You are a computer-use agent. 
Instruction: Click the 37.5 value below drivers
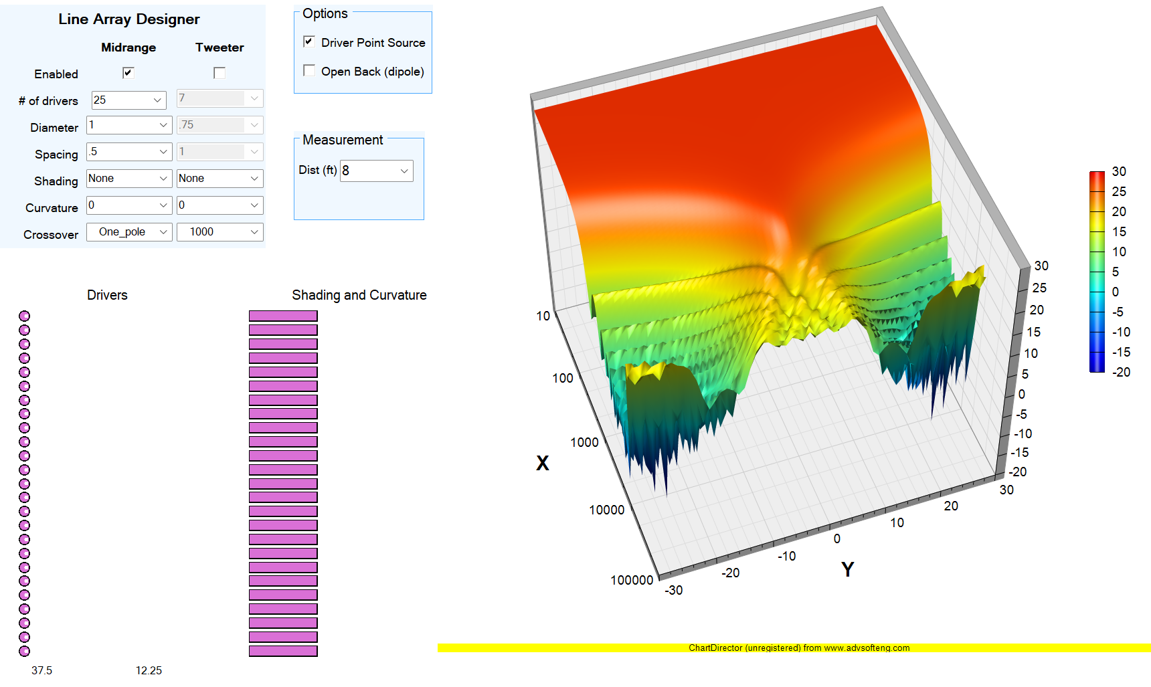pos(41,670)
